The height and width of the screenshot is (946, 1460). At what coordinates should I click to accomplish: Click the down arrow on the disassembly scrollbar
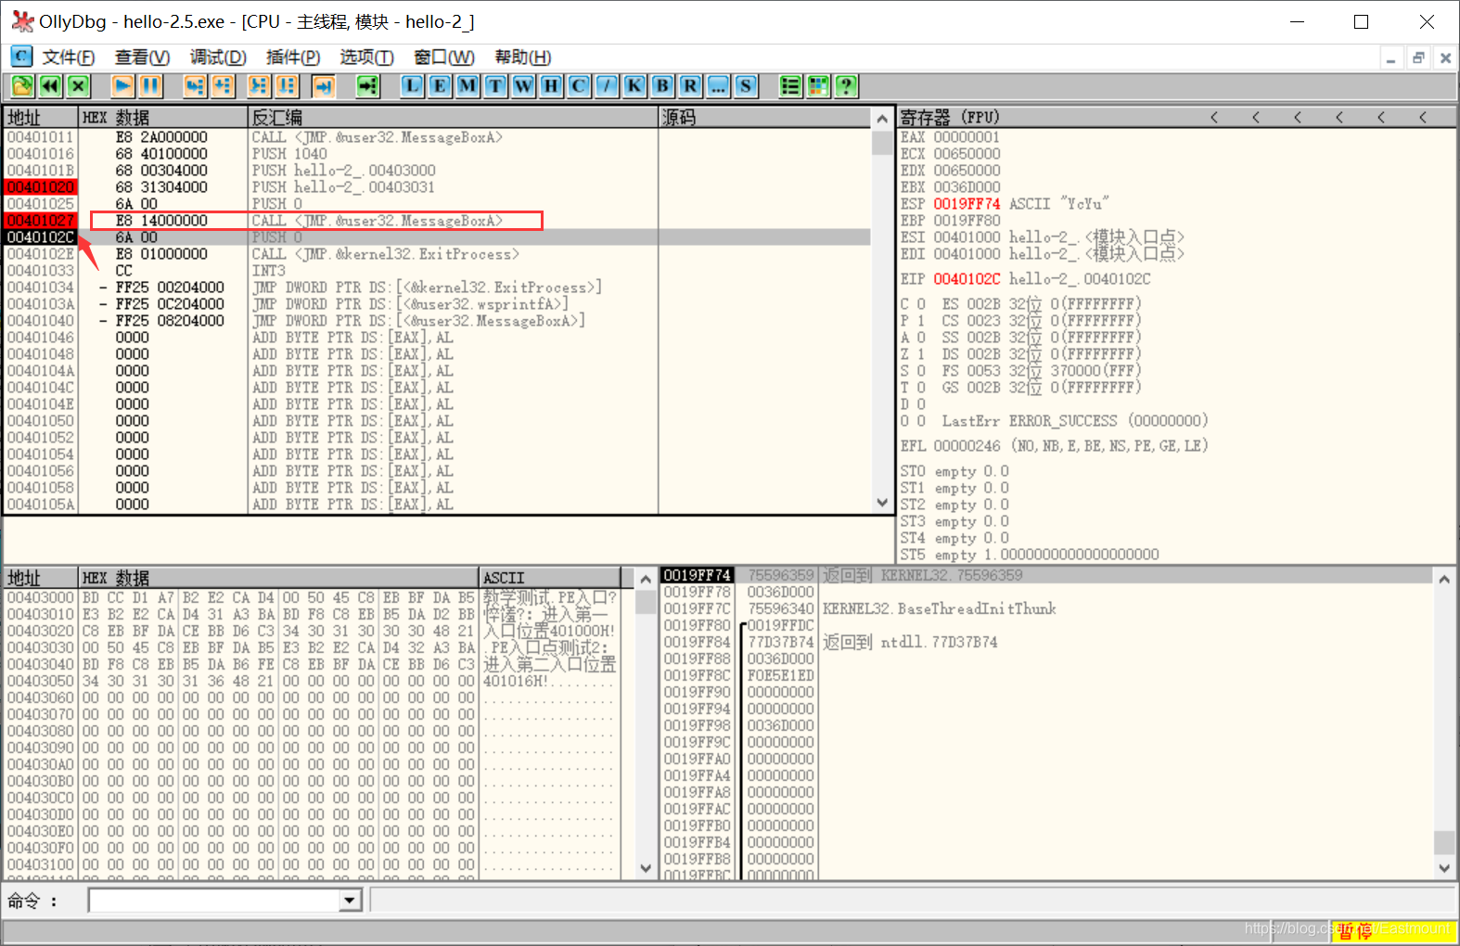(x=882, y=503)
